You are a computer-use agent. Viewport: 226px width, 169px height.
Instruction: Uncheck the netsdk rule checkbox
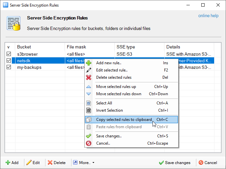[9, 61]
